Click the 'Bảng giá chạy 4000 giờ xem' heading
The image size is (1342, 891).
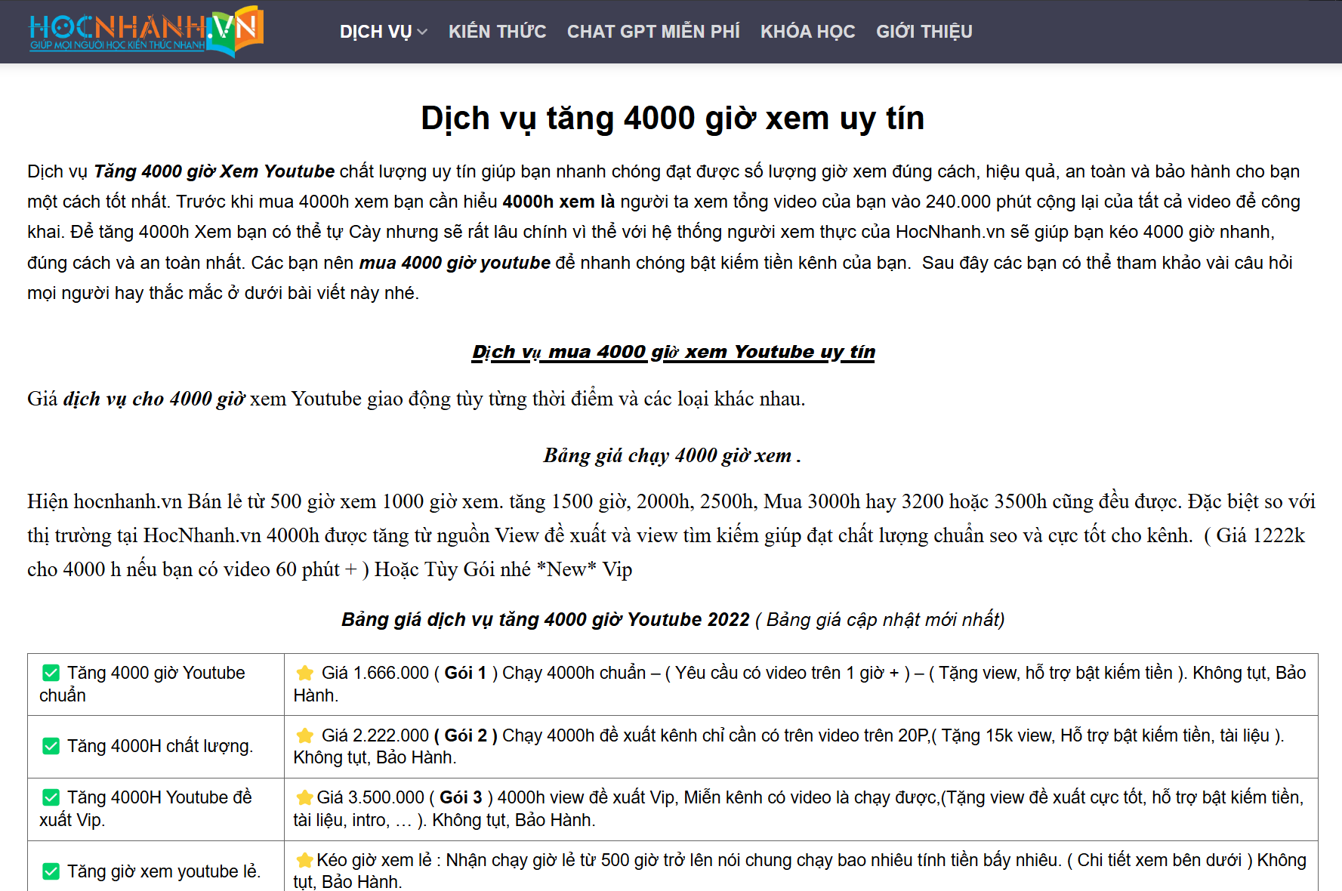(668, 455)
